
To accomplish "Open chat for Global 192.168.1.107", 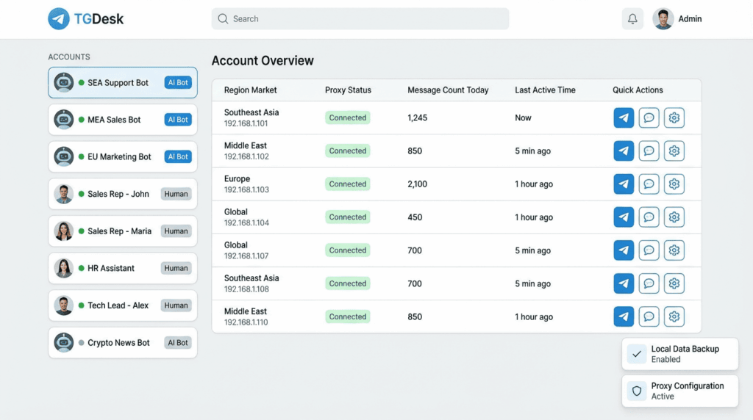I will 649,250.
